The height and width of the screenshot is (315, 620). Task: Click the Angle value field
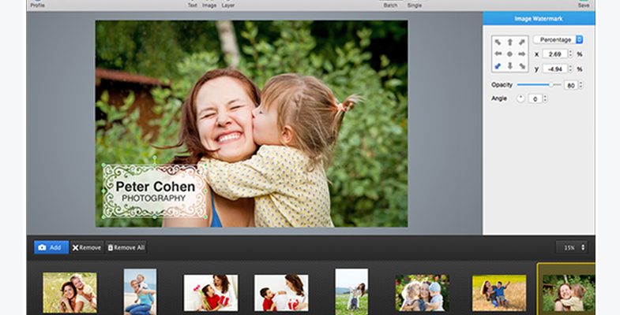[535, 99]
